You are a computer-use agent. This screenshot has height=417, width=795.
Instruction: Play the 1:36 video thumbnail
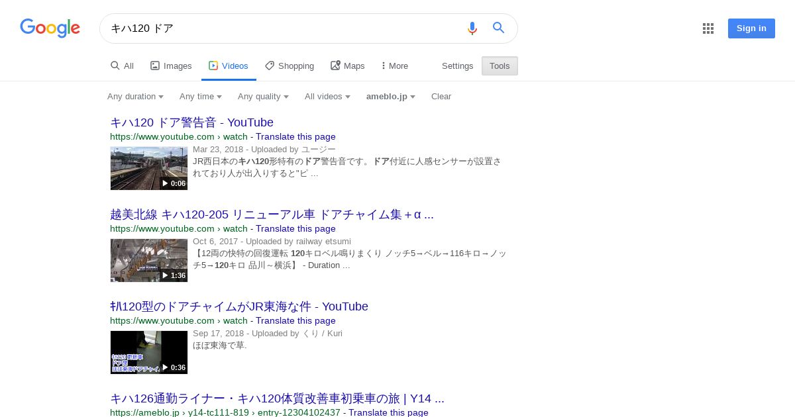click(149, 260)
